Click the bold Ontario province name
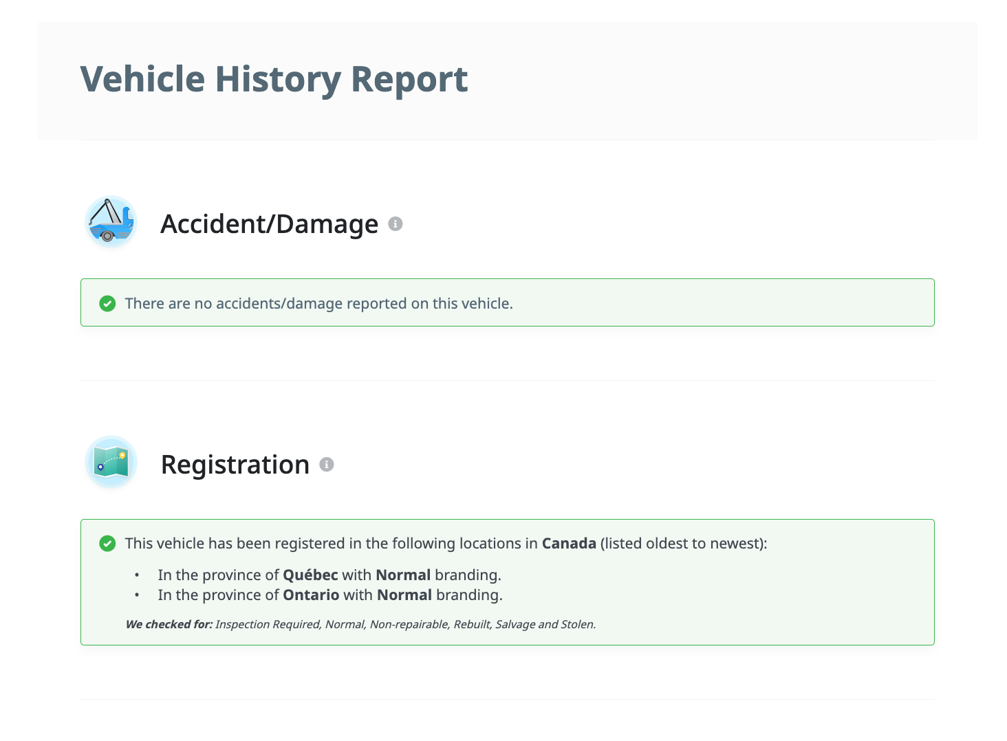1007x741 pixels. point(311,595)
